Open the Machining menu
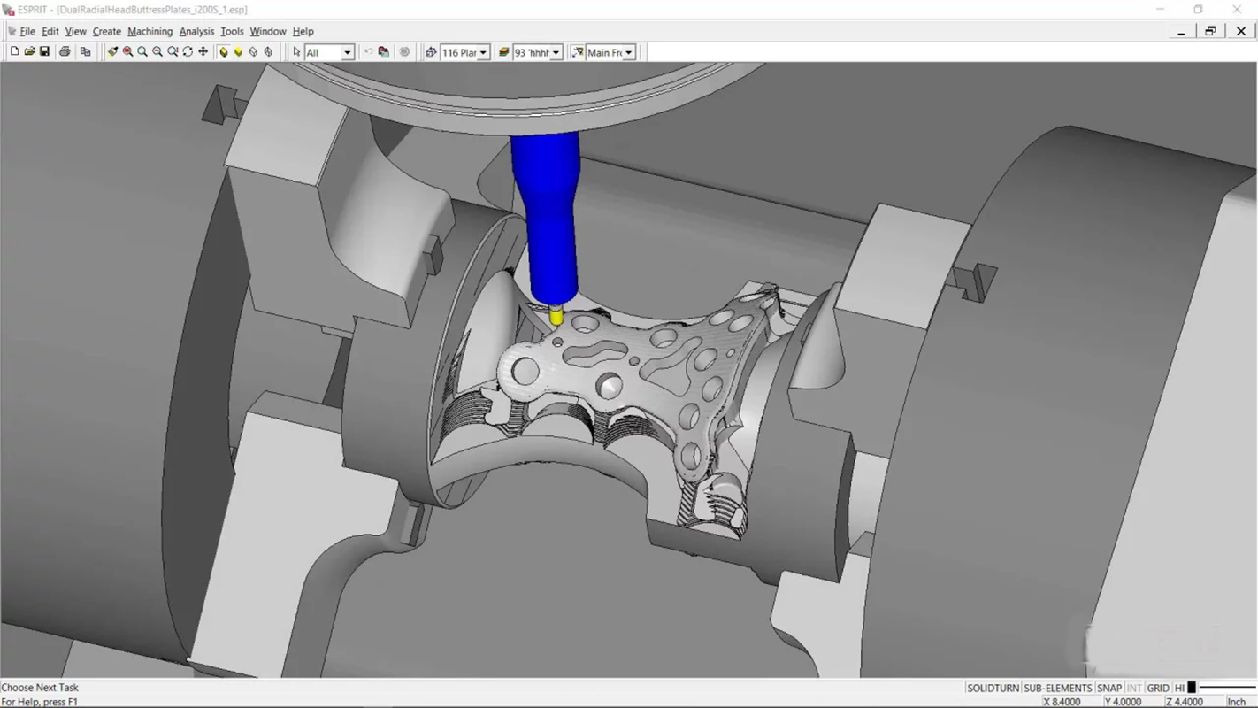Viewport: 1258px width, 708px height. click(150, 31)
